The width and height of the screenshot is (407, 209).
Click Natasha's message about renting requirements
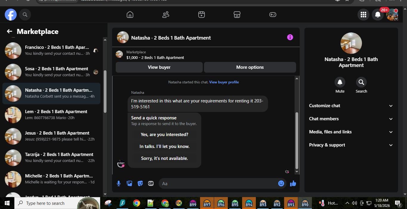(198, 104)
